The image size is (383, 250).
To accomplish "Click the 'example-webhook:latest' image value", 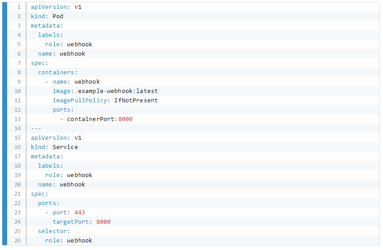I will 118,91.
